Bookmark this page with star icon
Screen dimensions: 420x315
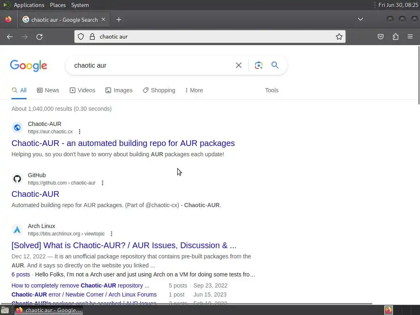click(339, 37)
